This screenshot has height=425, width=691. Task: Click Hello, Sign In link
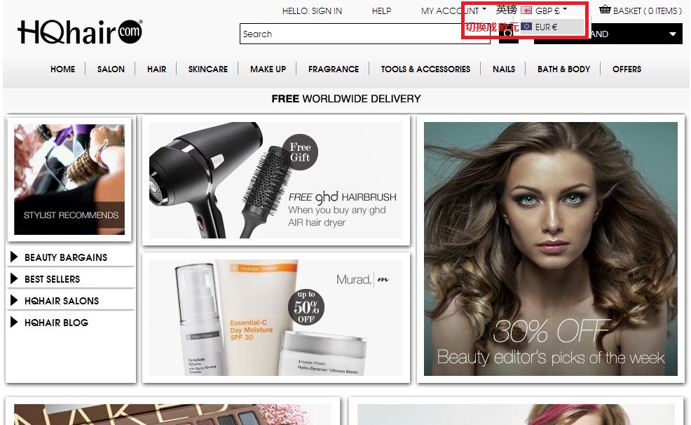click(312, 11)
